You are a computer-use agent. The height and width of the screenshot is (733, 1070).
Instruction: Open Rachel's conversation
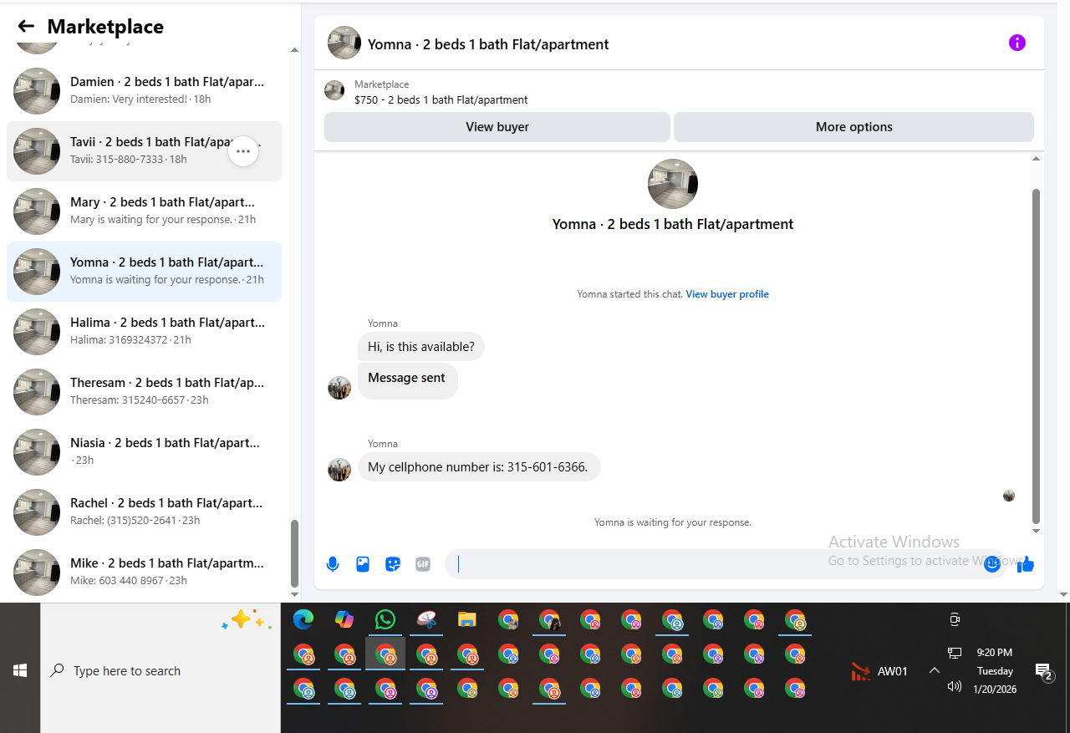tap(144, 512)
